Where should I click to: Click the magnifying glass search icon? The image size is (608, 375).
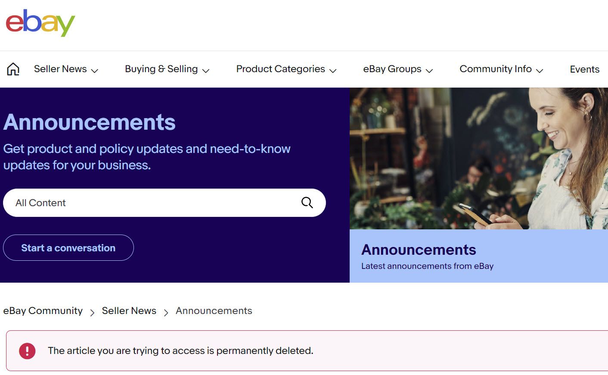point(307,203)
